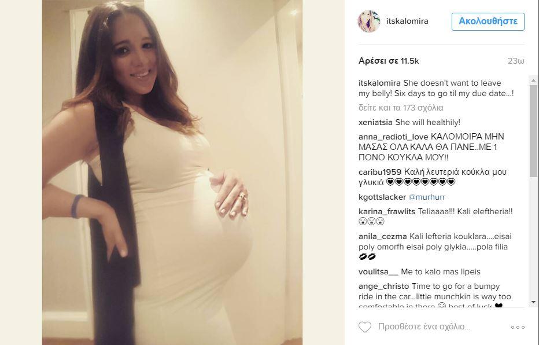Image resolution: width=539 pixels, height=345 pixels.
Task: Open the 23ω post timestamp
Action: (516, 61)
